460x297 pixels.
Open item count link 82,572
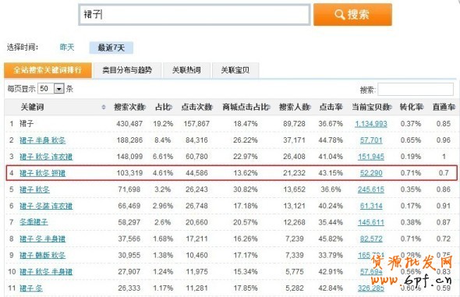click(x=371, y=239)
